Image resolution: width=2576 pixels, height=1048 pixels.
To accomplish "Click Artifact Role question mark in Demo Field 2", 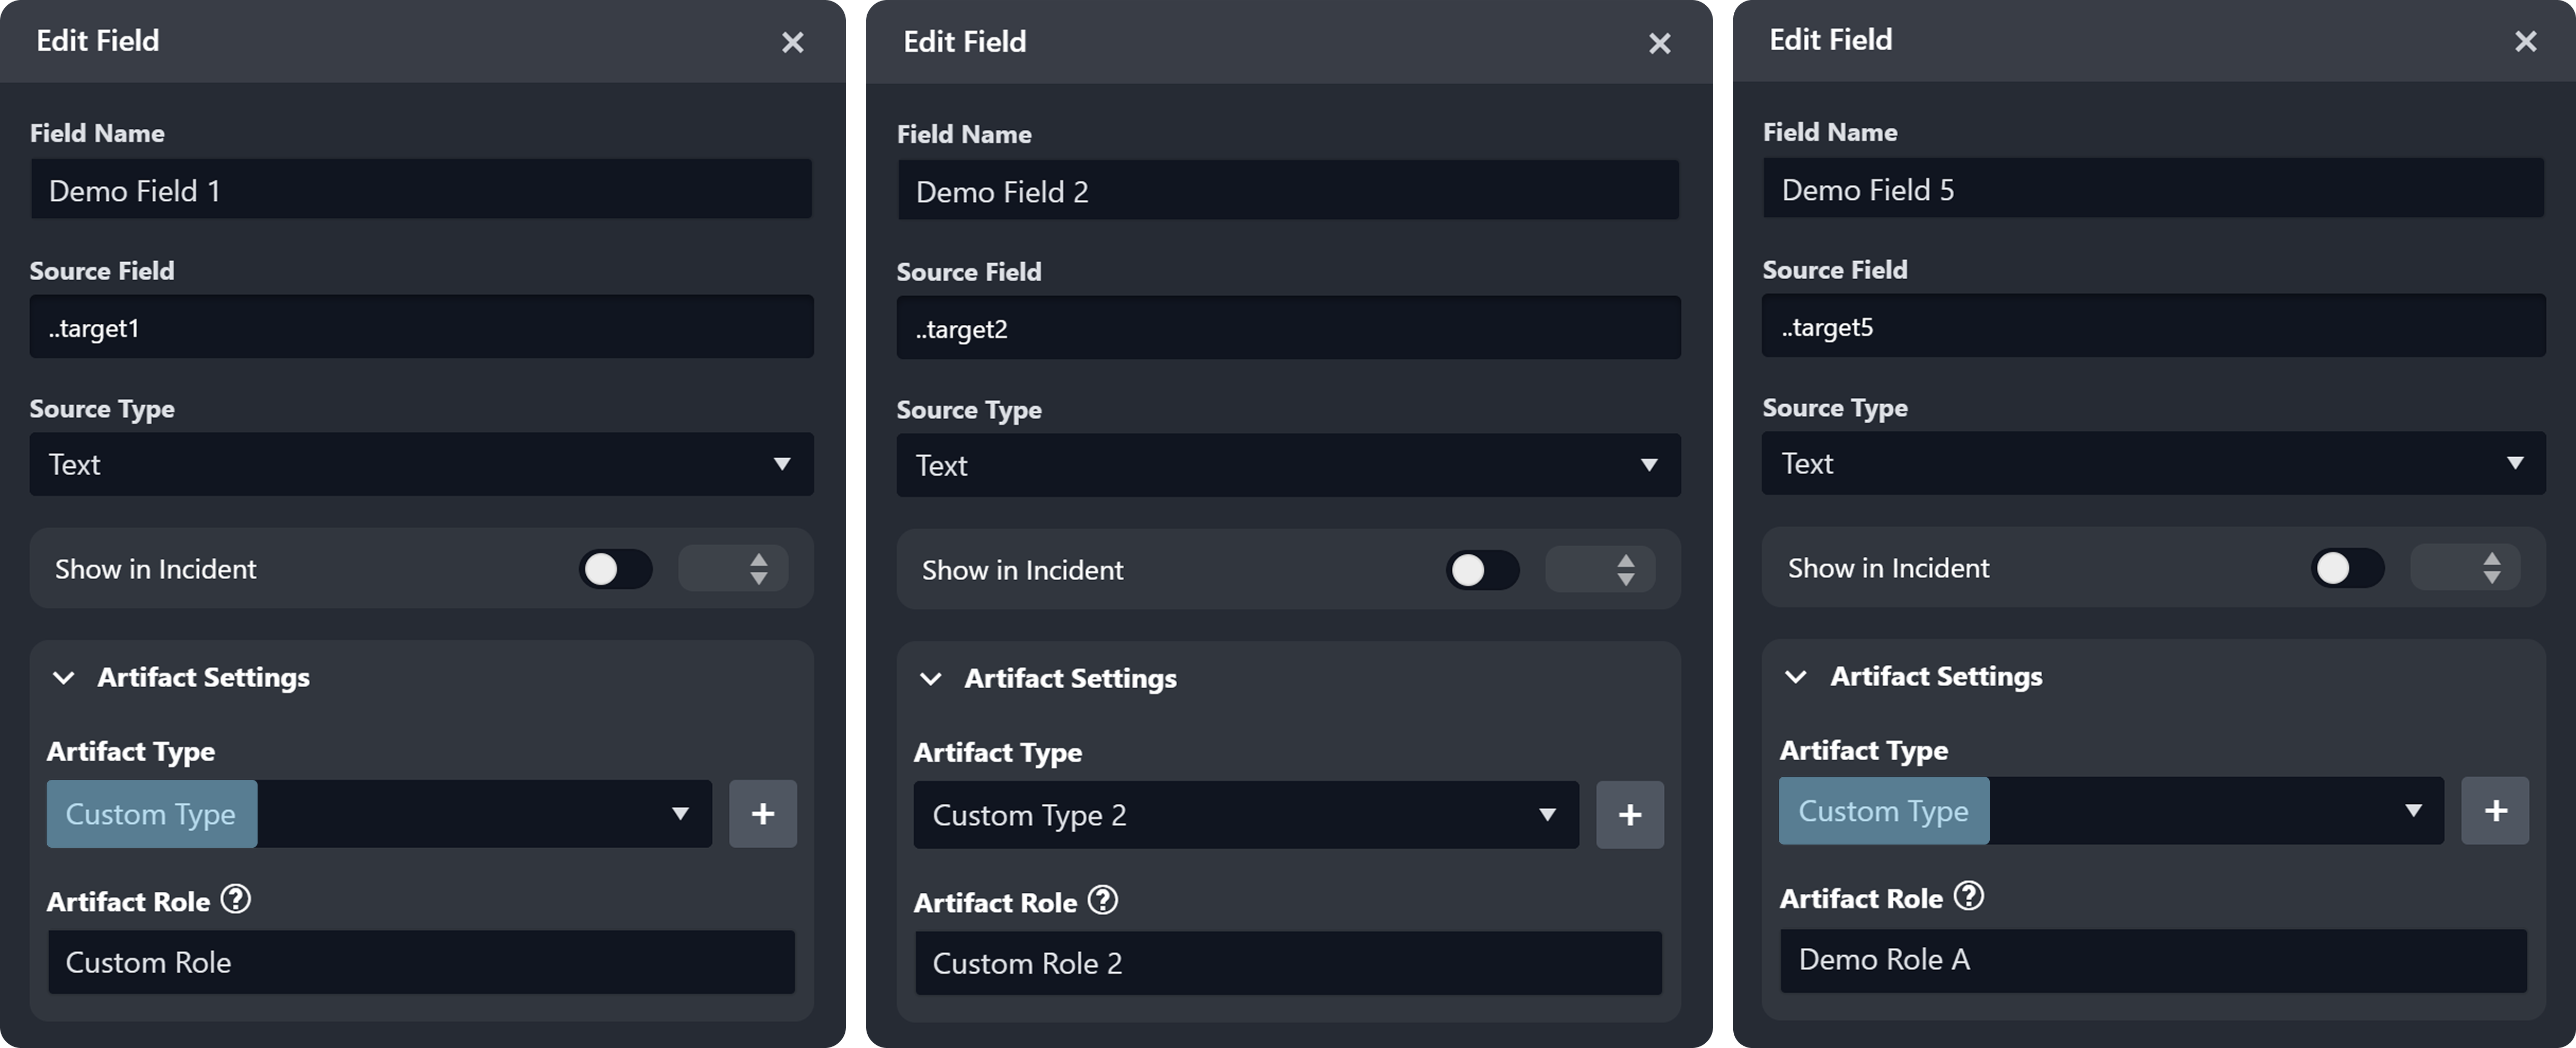I will (1103, 900).
